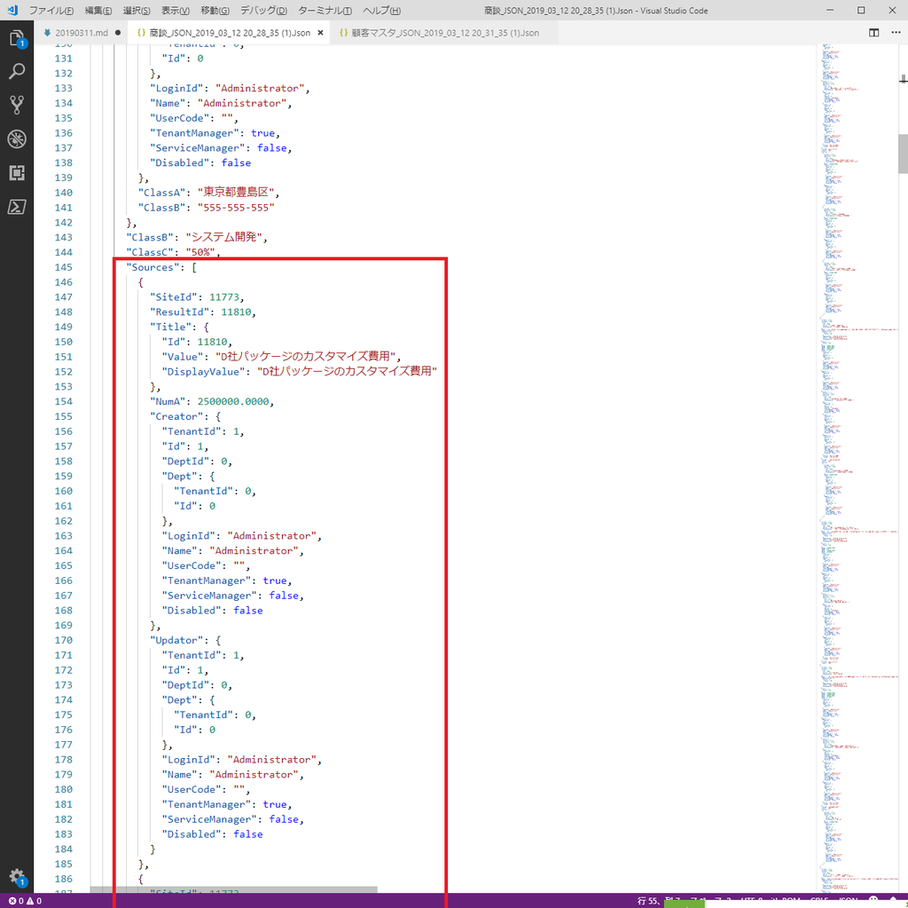Viewport: 908px width, 908px height.
Task: Open the 表示(V) menu
Action: [175, 11]
